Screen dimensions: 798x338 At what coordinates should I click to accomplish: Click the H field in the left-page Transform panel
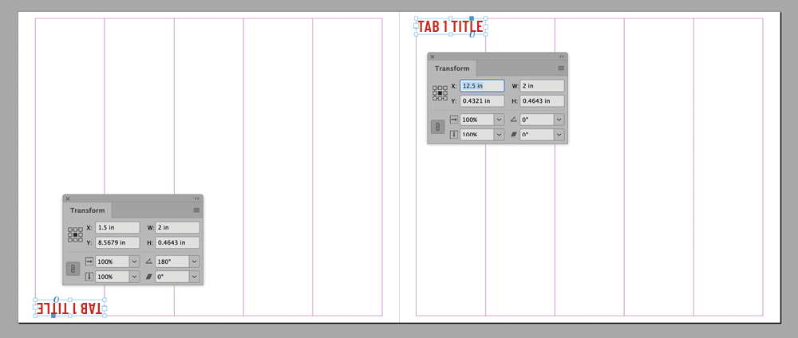(x=177, y=242)
